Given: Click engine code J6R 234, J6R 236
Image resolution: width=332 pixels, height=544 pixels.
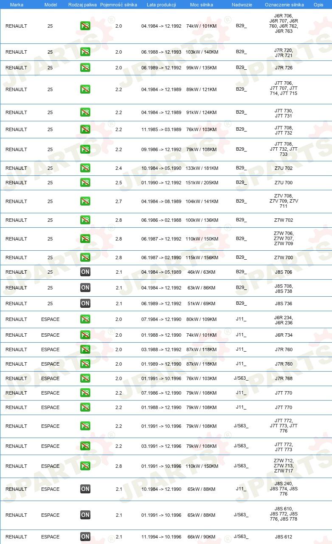Looking at the screenshot, I should 284,320.
